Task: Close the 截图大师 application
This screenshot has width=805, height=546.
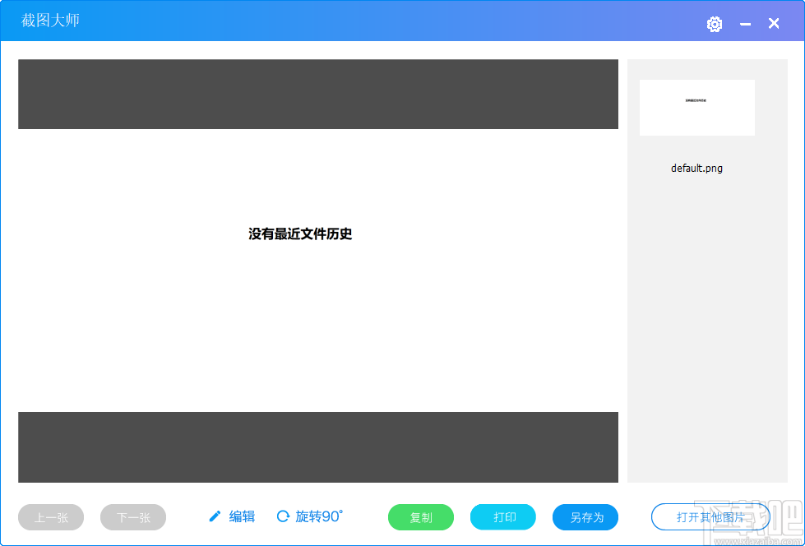Action: coord(773,24)
